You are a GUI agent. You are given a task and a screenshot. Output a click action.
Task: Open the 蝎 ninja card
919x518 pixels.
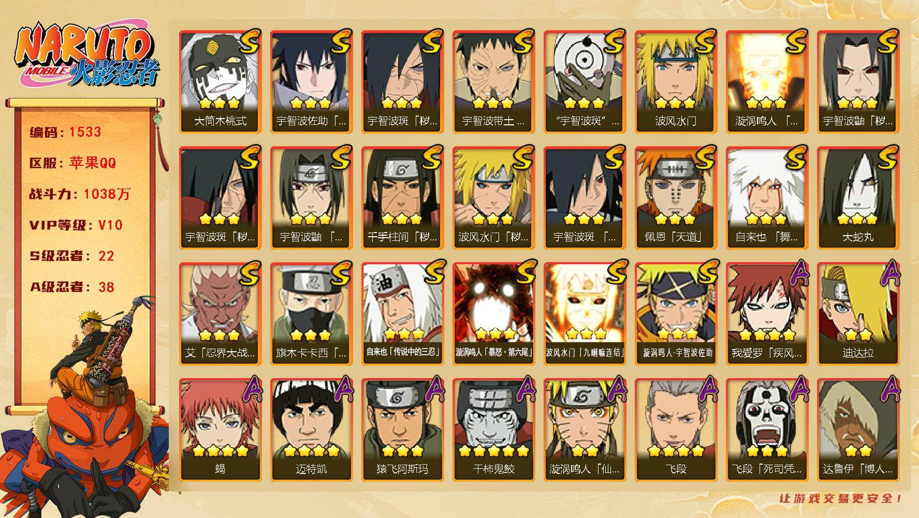pos(220,430)
